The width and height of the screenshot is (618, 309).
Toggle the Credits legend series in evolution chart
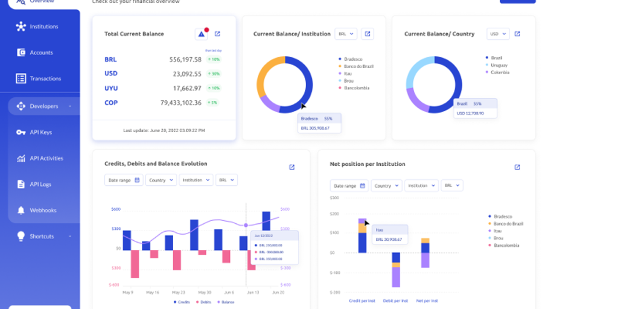183,302
